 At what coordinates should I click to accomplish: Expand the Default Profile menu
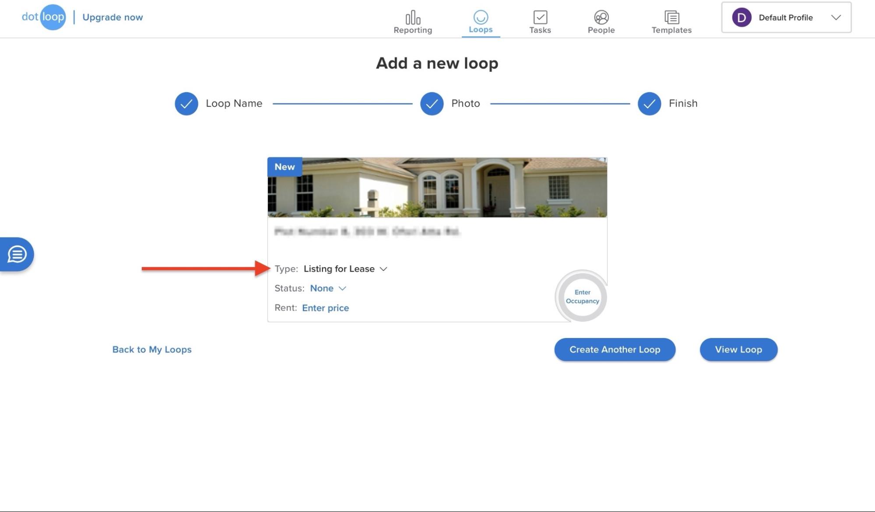(836, 17)
